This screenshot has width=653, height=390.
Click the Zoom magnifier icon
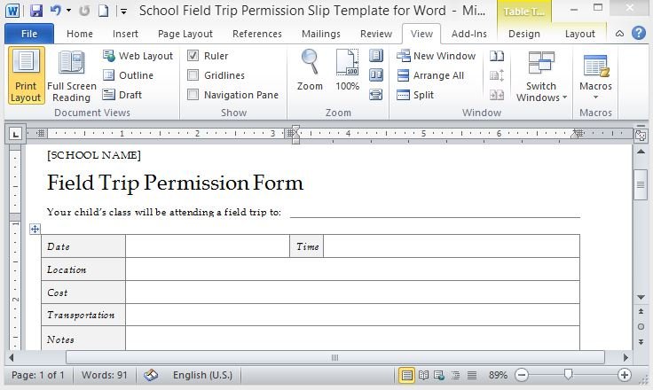[x=310, y=71]
